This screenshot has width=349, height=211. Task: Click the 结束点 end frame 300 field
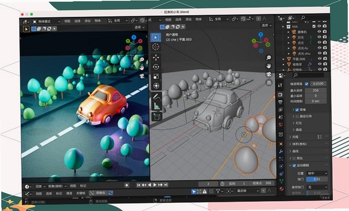tap(262, 183)
